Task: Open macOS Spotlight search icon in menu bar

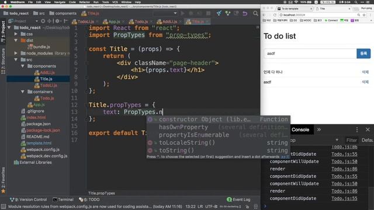Action: [356, 2]
